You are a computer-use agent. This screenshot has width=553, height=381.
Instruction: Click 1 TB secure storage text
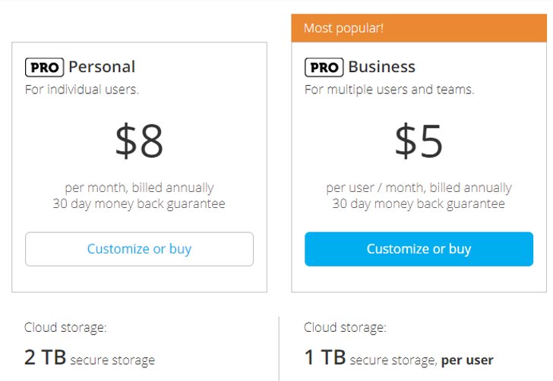click(x=371, y=357)
